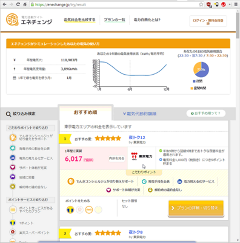Open the こだわりポイント section label
This screenshot has width=240, height=243.
coord(144,172)
